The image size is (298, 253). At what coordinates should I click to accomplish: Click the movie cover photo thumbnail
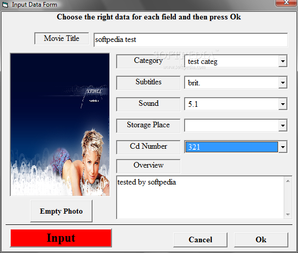[x=60, y=125]
